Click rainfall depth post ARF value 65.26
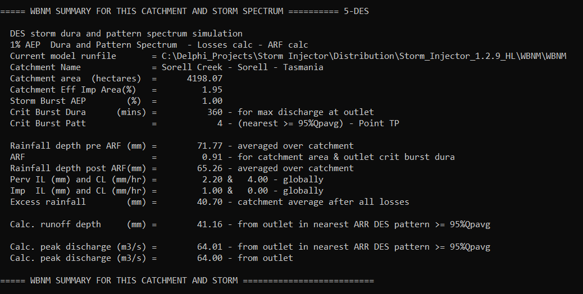The width and height of the screenshot is (583, 294). (209, 168)
